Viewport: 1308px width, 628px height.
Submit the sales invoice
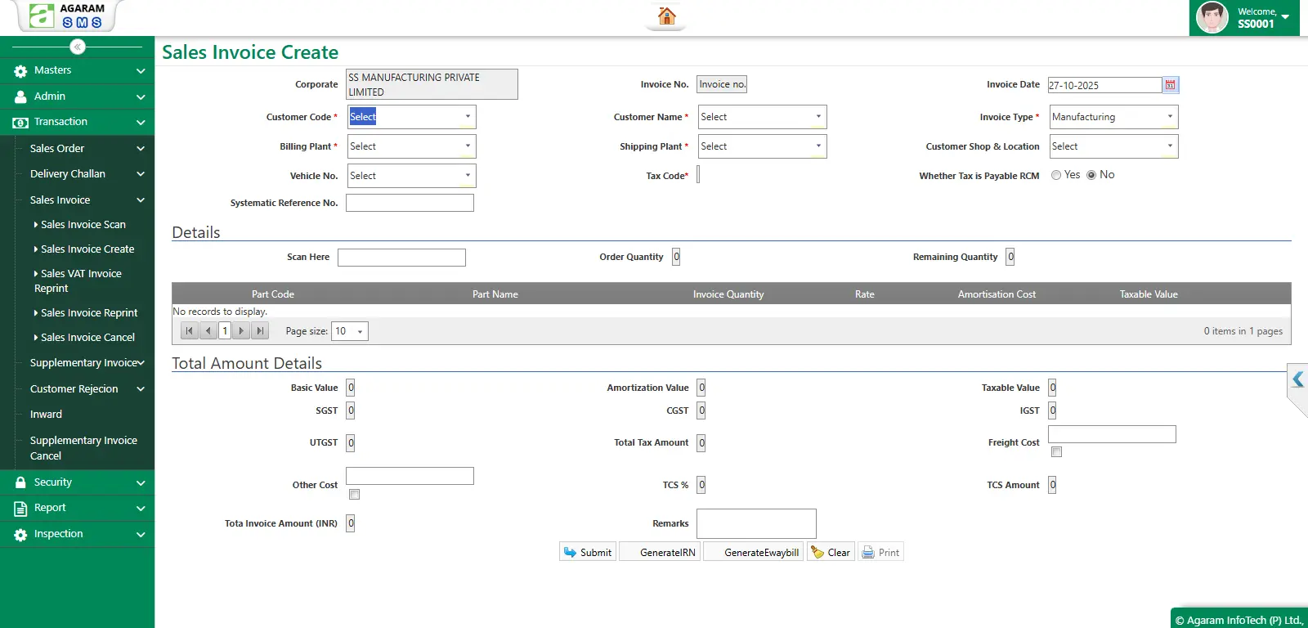(588, 552)
